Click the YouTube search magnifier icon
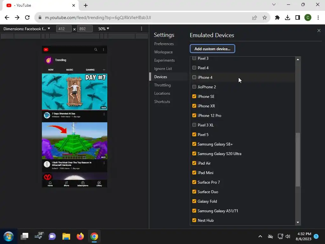Viewport: 325px width, 244px height. [x=96, y=50]
